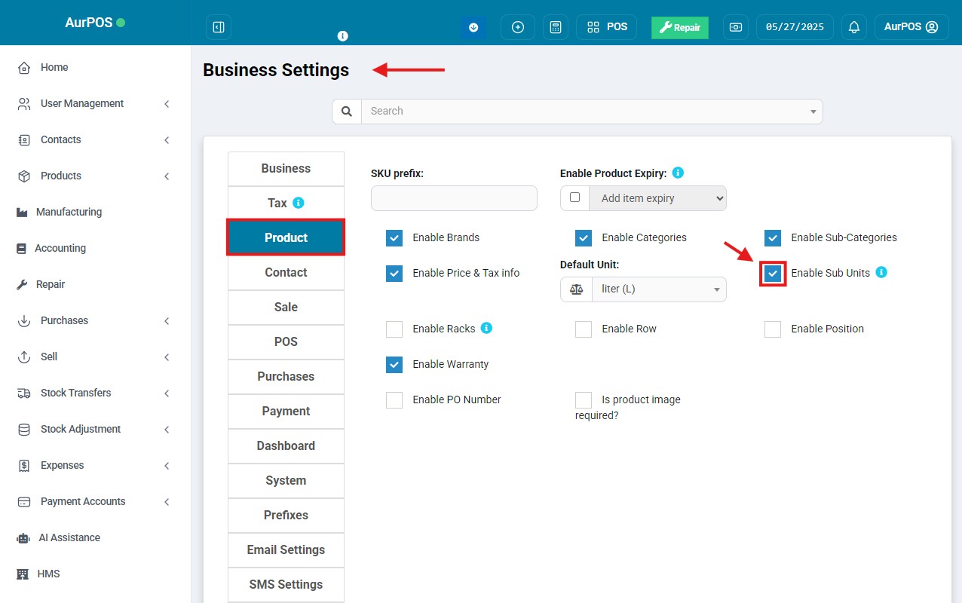Click the search magnifier icon
Viewport: 962px width, 603px height.
(x=347, y=111)
